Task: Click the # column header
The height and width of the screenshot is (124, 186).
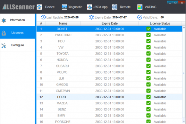Action: tap(41, 23)
